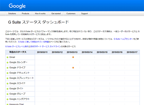Click green status icon beside Google ハングアウト

click(7, 99)
